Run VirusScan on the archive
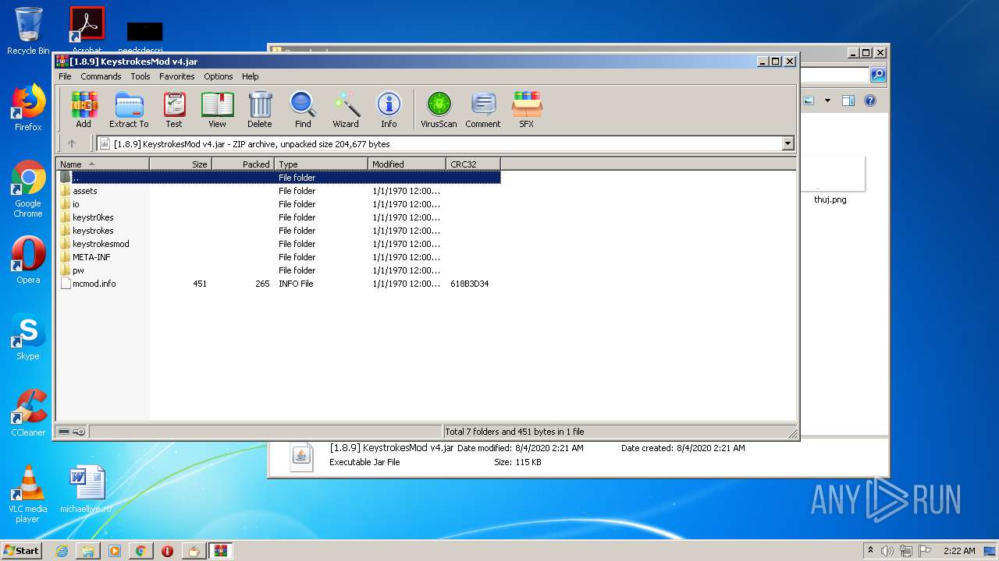This screenshot has height=561, width=999. coord(439,110)
